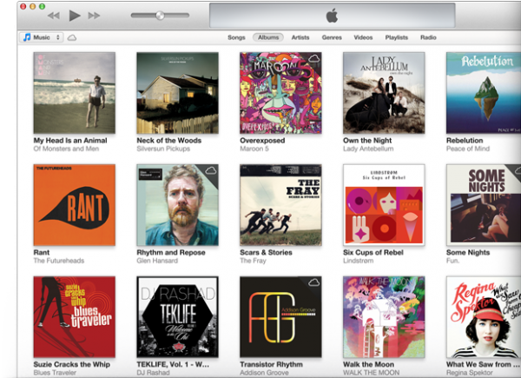
Task: Open Walk the Moon album cover
Action: point(384,317)
